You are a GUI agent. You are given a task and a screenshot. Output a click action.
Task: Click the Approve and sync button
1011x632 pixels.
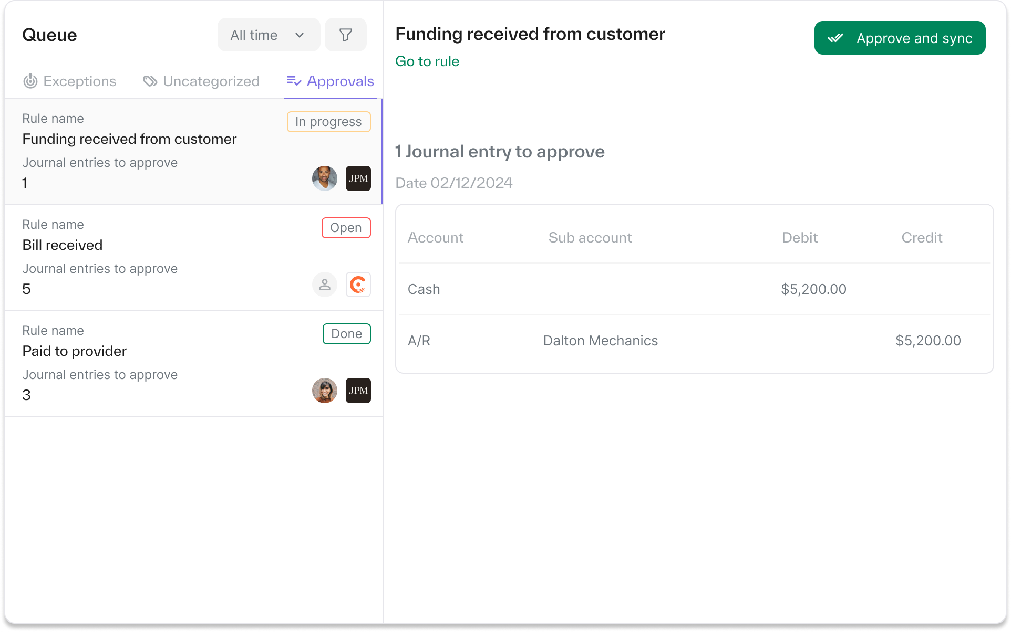click(899, 38)
